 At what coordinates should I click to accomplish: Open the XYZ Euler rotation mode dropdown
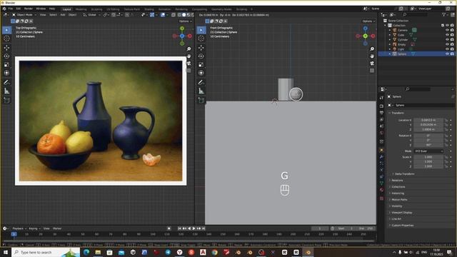coord(428,151)
